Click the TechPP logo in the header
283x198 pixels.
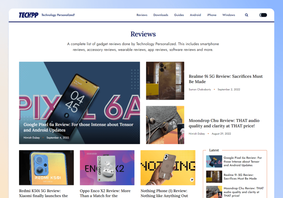[28, 15]
